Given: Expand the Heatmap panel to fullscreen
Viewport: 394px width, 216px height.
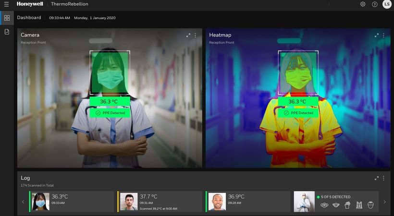Looking at the screenshot, I should (377, 35).
